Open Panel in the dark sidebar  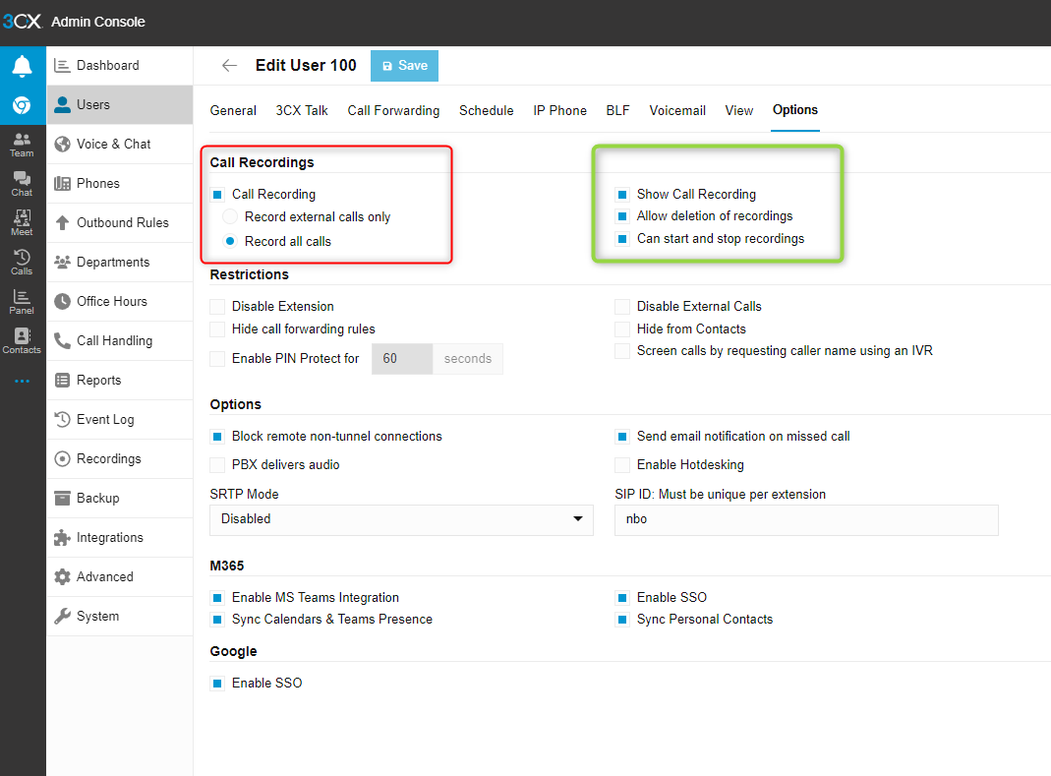point(22,303)
